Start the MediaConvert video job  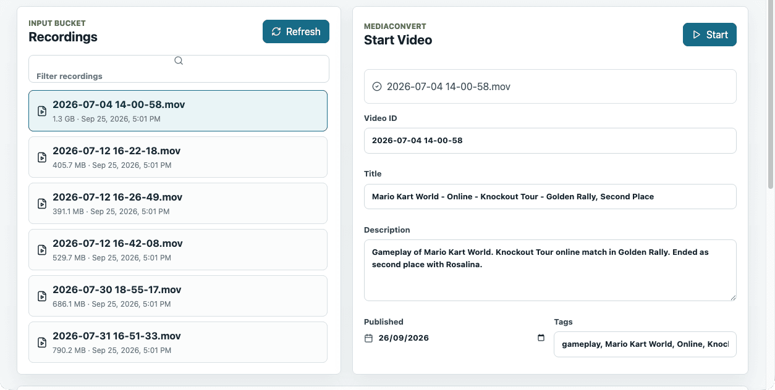pyautogui.click(x=709, y=35)
